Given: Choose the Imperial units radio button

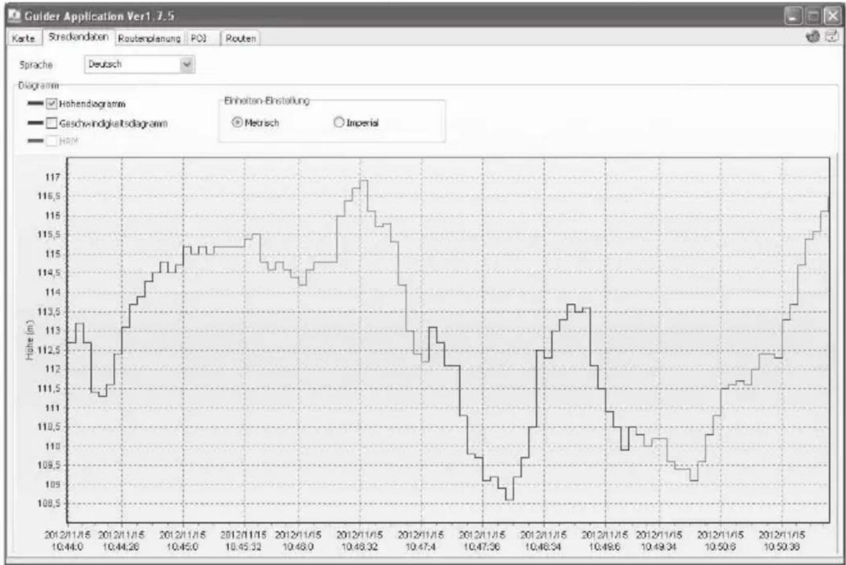Looking at the screenshot, I should pos(339,122).
